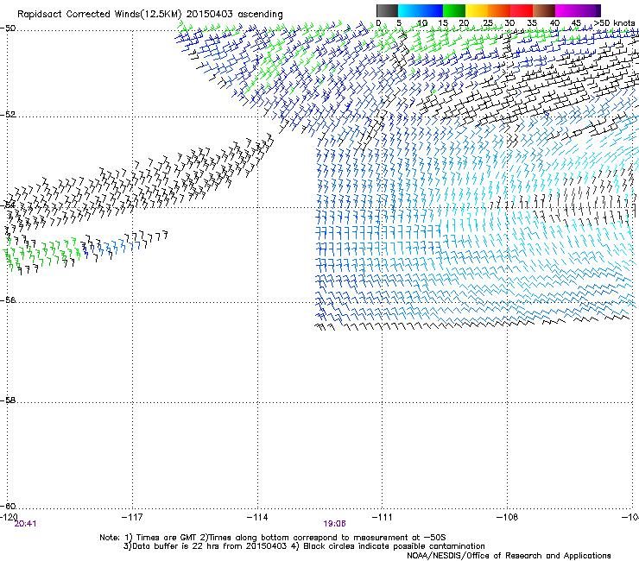This screenshot has width=639, height=561.
Task: Click the longitude label '-108'
Action: pos(507,517)
